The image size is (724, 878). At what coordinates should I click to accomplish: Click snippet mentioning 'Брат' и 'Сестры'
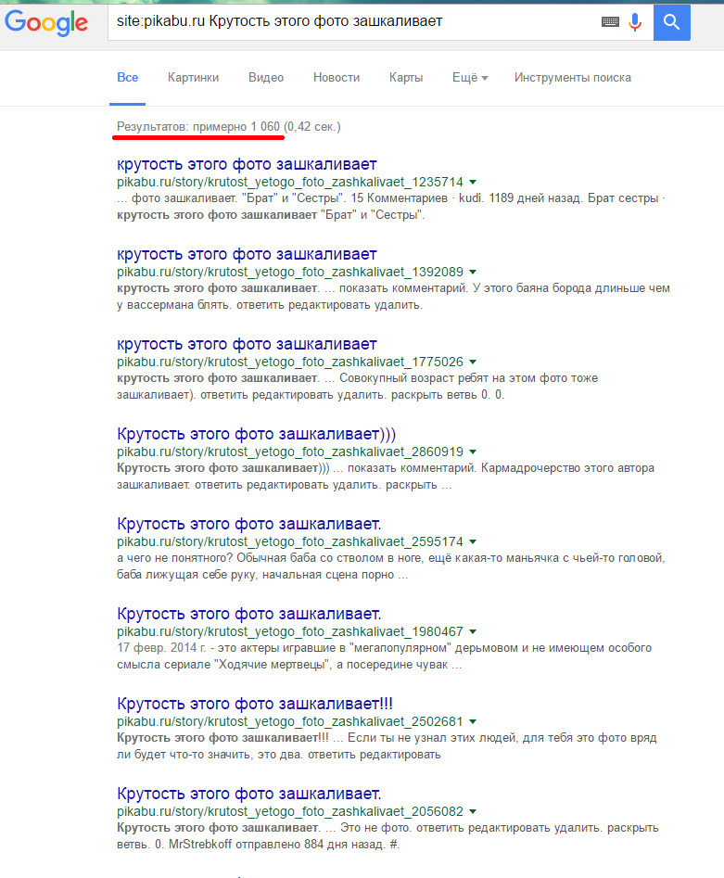pos(391,207)
